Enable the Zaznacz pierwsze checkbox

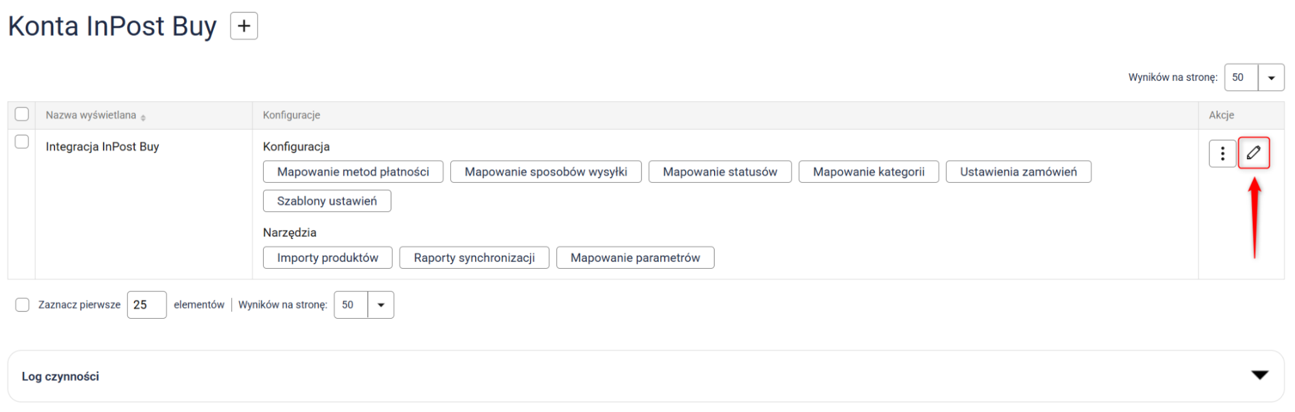(x=23, y=304)
